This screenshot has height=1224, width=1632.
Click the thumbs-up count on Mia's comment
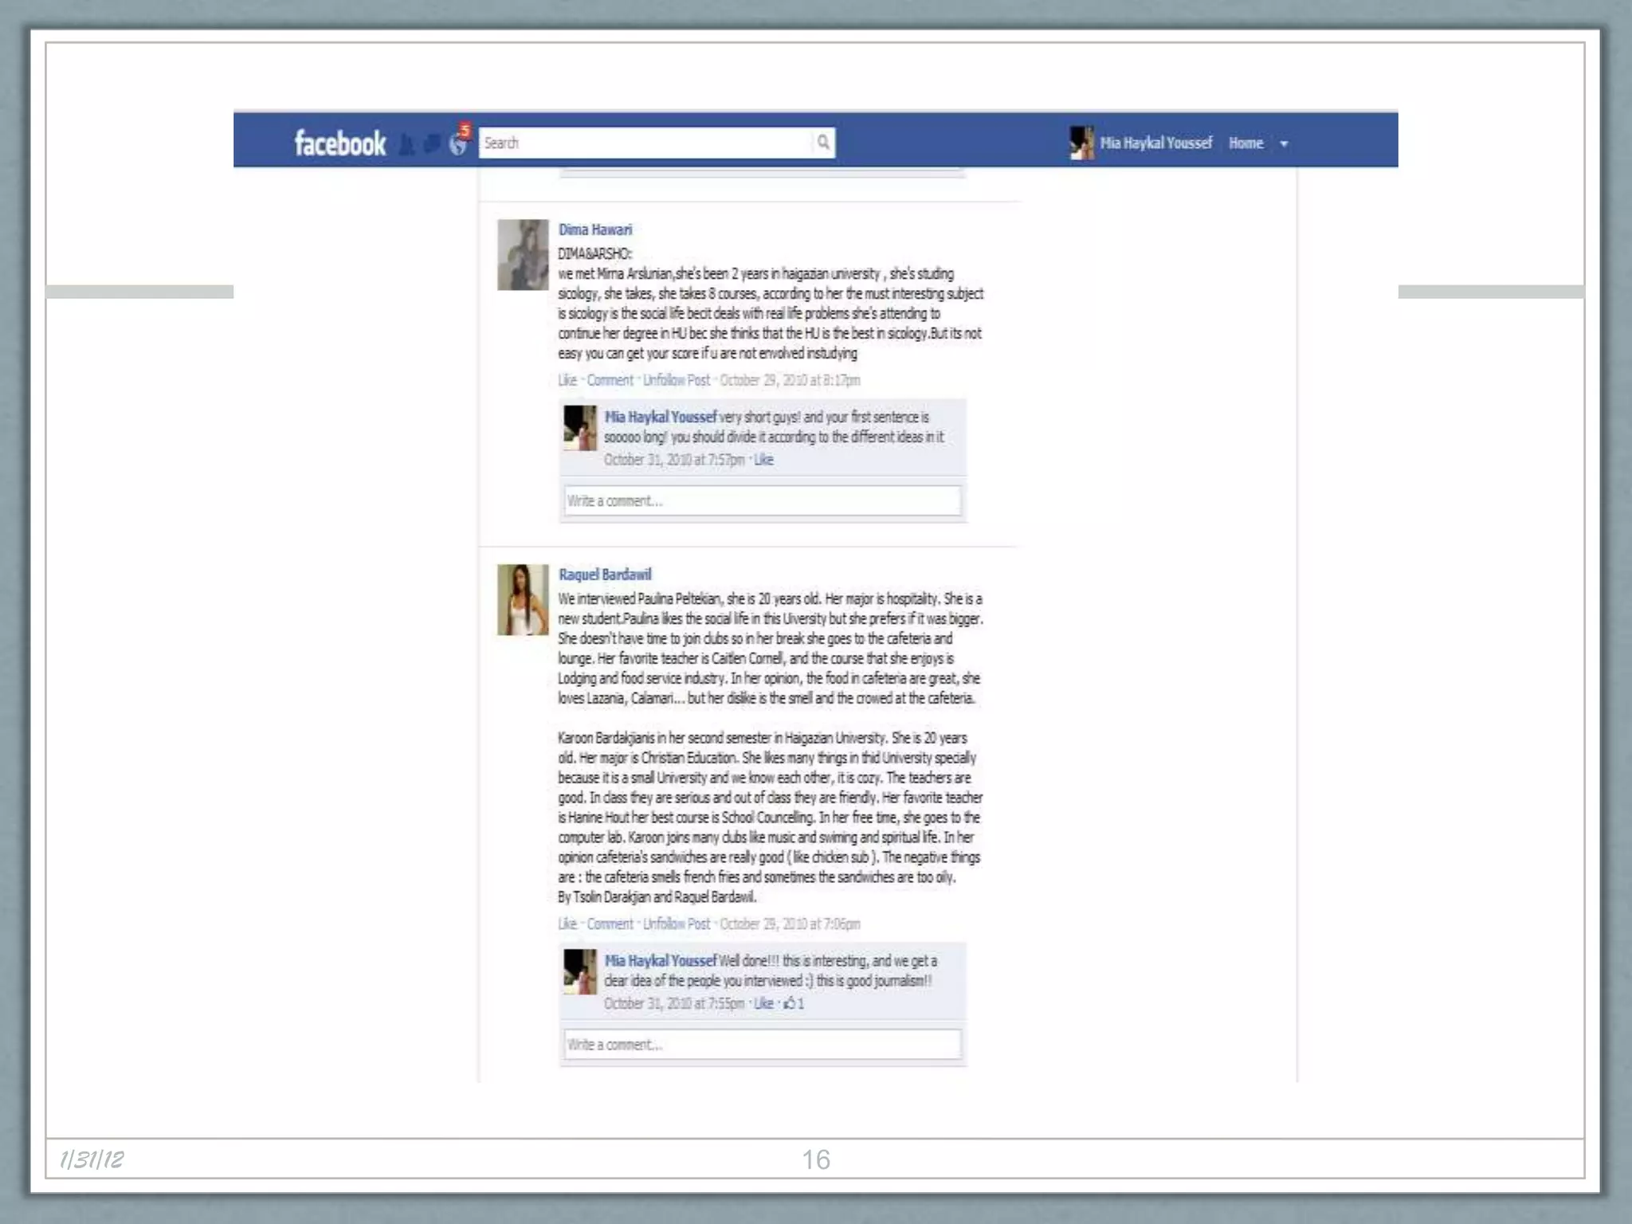pos(794,1003)
